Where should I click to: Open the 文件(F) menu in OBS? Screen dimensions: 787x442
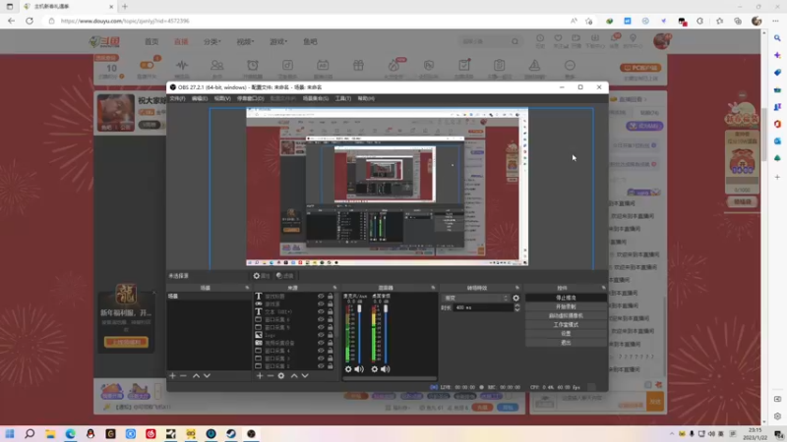[x=177, y=98]
